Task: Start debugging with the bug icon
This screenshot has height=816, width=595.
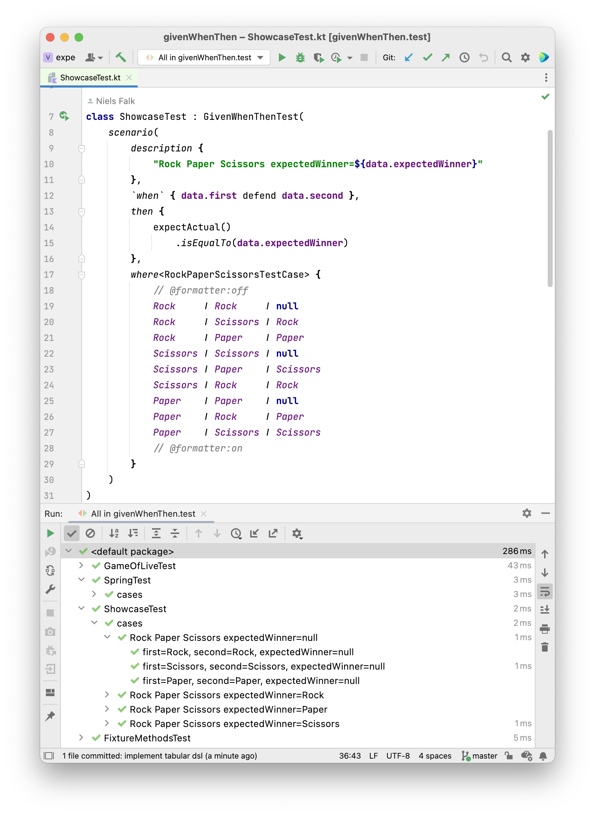Action: click(x=300, y=57)
